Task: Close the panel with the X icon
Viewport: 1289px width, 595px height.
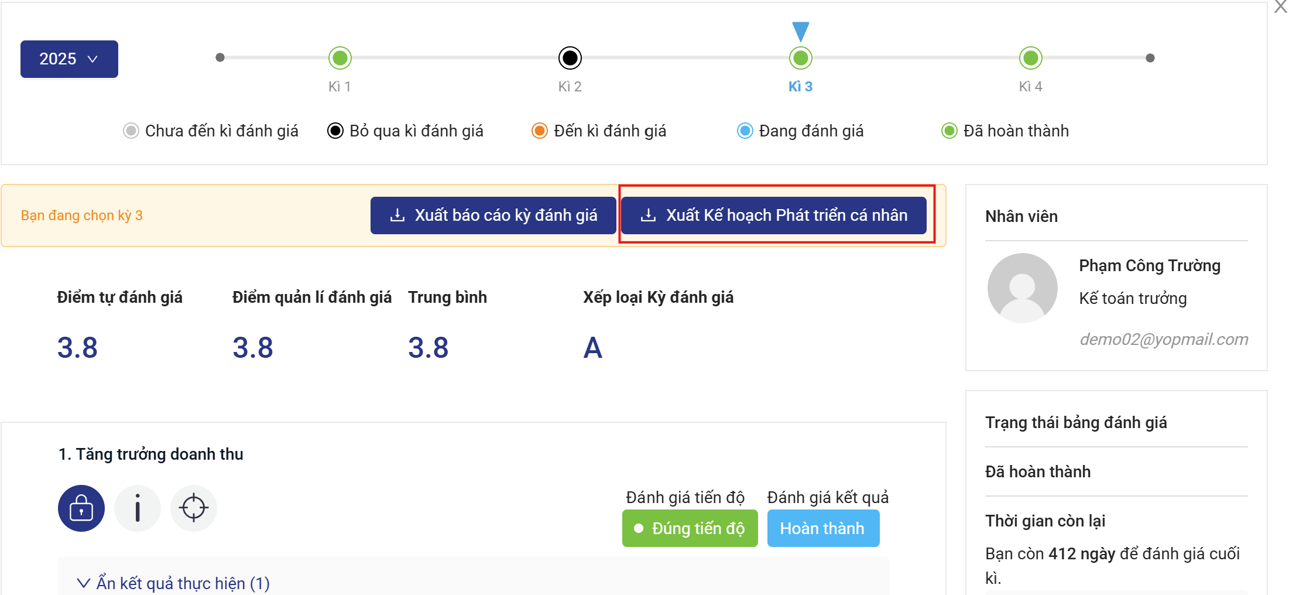Action: click(x=1280, y=7)
